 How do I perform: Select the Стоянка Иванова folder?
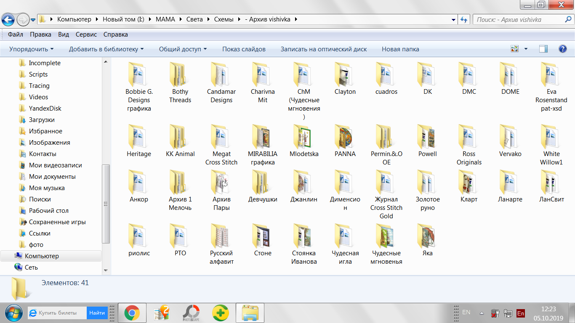click(304, 245)
